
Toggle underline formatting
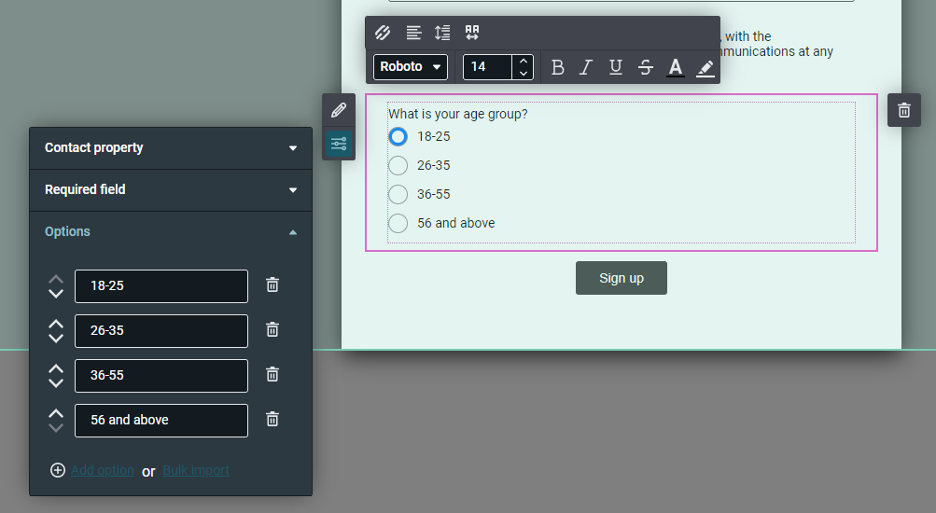(615, 67)
